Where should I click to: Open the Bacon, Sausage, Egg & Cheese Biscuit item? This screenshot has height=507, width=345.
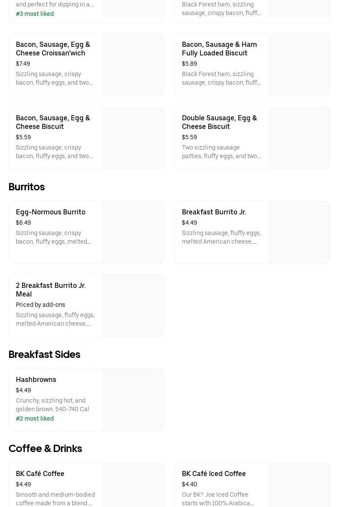[53, 122]
